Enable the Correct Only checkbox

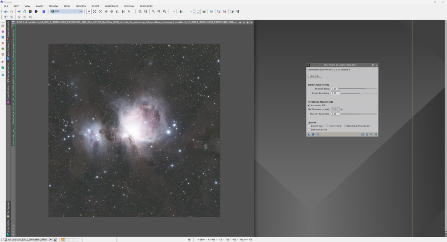coord(309,126)
